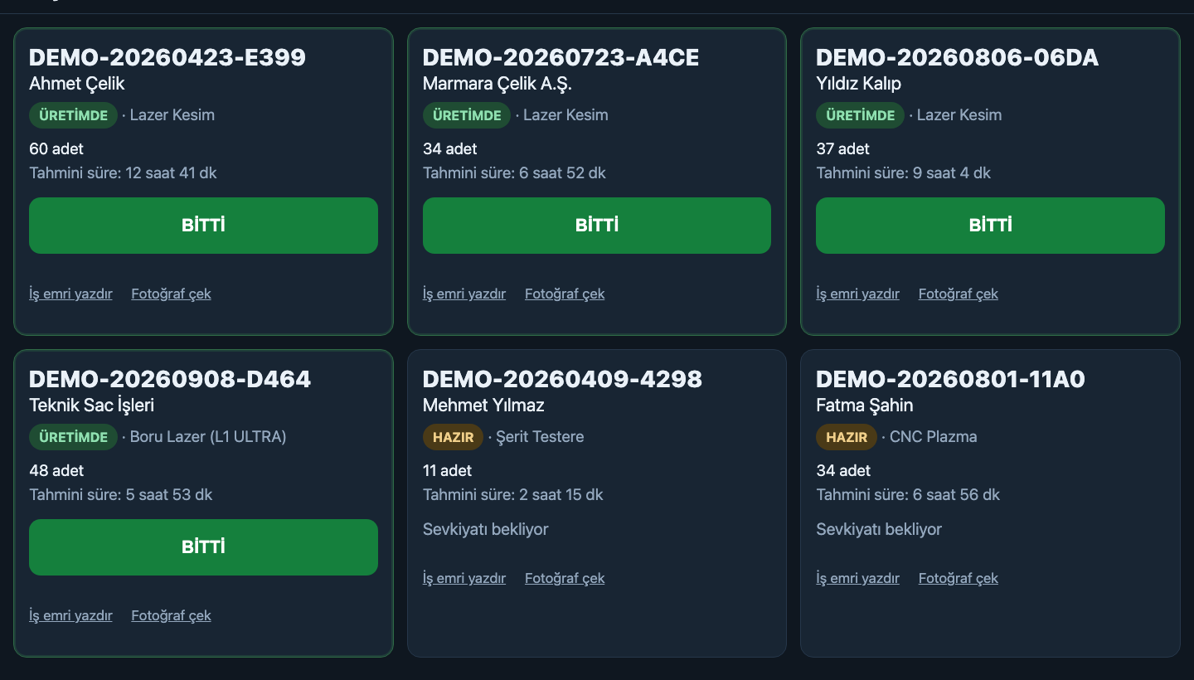The height and width of the screenshot is (680, 1194).
Task: Click the HAZIR badge next to CNC Plazma
Action: click(x=847, y=437)
